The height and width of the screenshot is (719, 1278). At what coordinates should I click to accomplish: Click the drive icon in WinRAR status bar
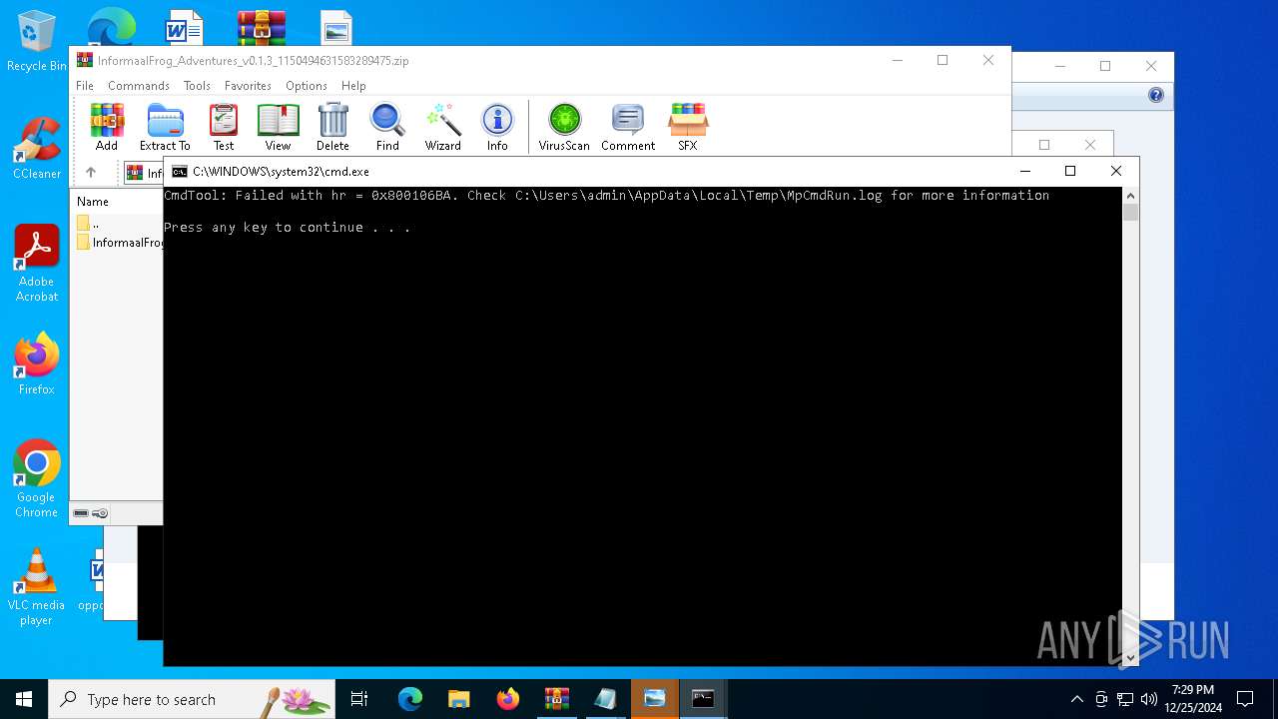81,513
